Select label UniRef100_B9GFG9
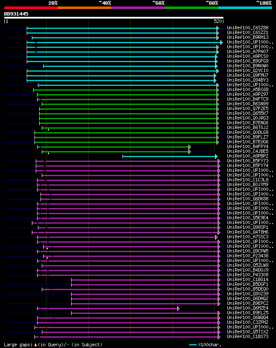 coord(248,61)
